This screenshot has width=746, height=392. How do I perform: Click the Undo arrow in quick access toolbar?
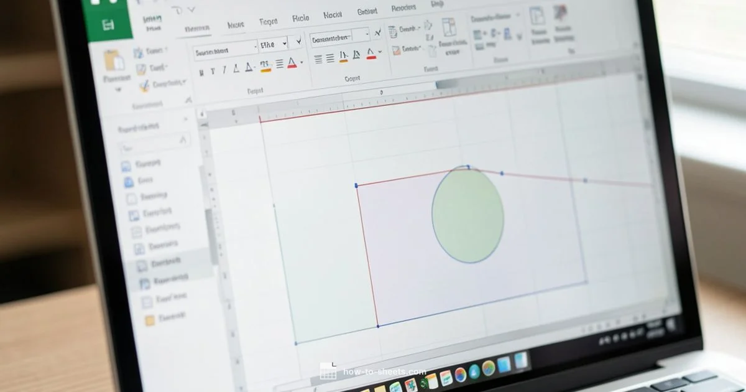(x=177, y=10)
